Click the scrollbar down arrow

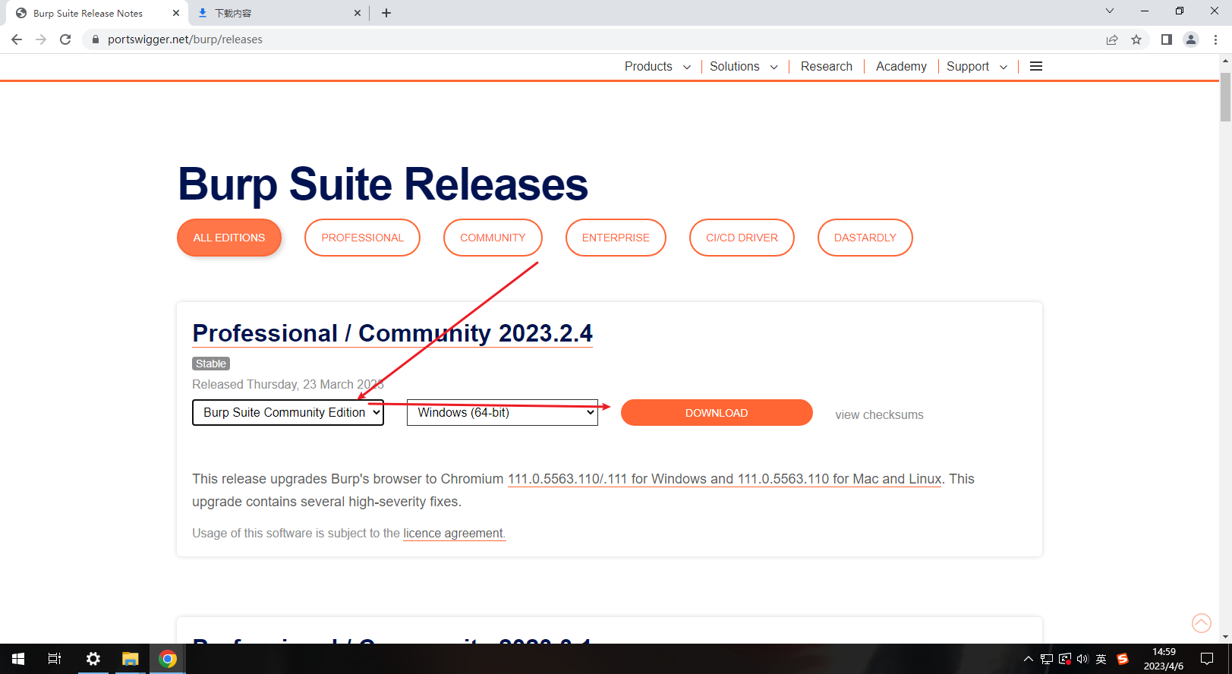(x=1225, y=638)
